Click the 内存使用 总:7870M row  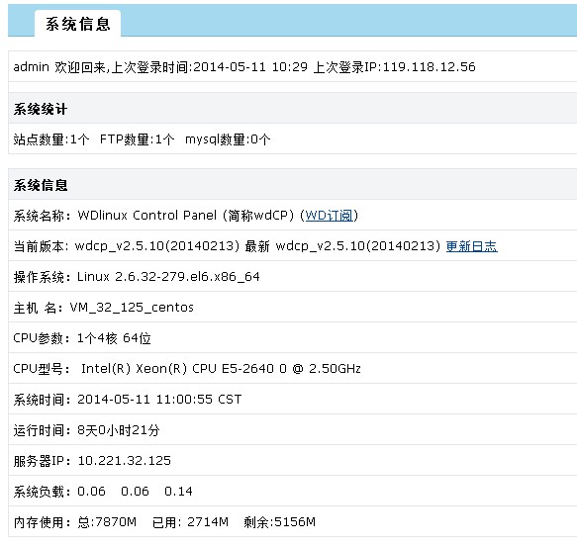pyautogui.click(x=293, y=522)
